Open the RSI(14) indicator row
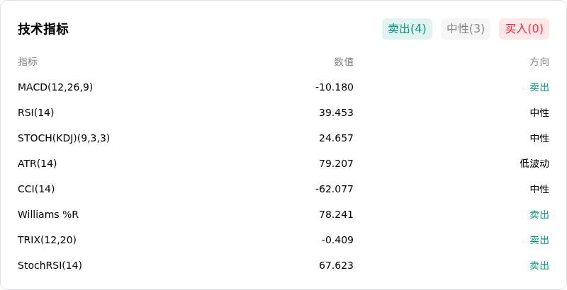Screen dimensions: 567x290 pyautogui.click(x=283, y=112)
